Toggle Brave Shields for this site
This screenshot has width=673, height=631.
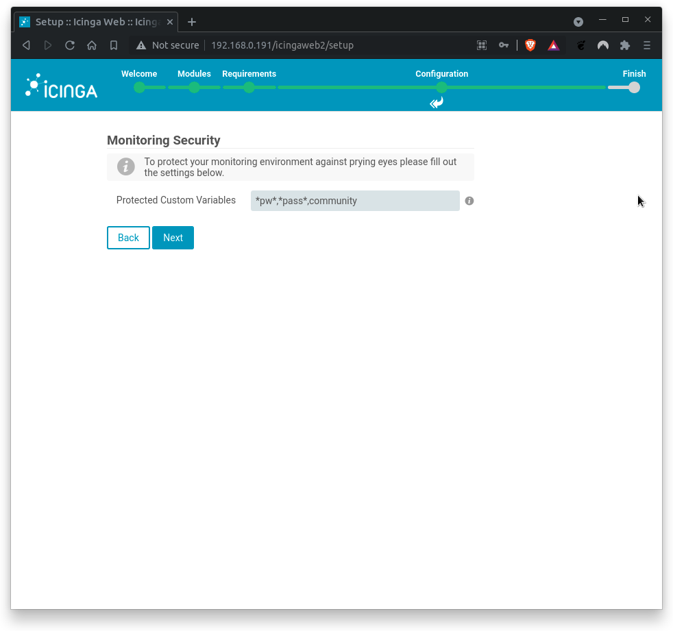tap(530, 45)
